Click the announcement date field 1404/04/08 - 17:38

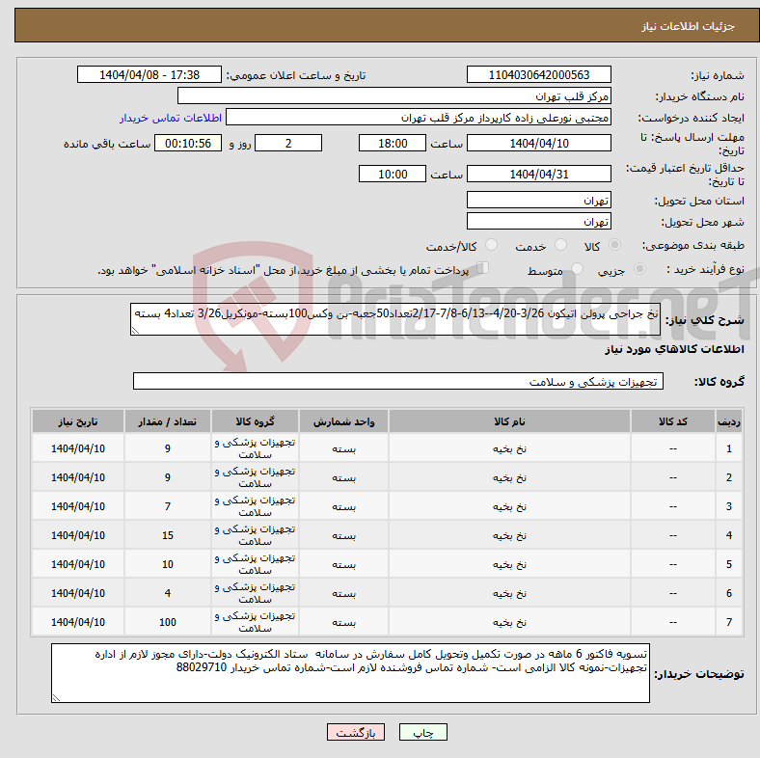(149, 74)
